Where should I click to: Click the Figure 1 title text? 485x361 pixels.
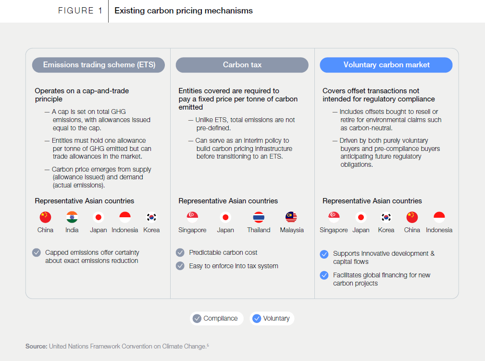(x=183, y=11)
